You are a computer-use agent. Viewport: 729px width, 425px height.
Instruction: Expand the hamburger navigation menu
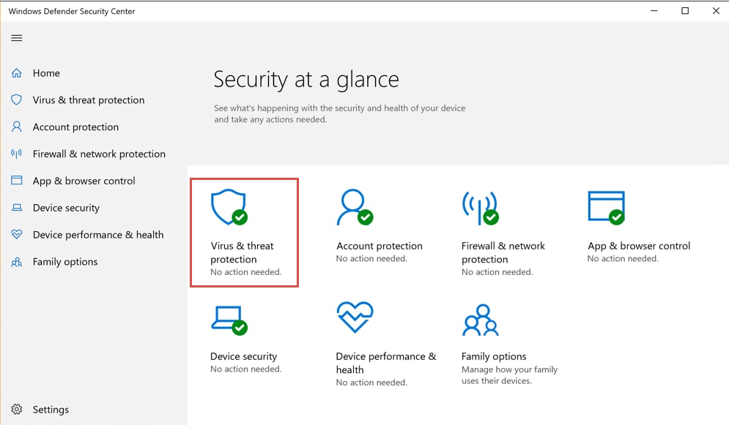17,38
